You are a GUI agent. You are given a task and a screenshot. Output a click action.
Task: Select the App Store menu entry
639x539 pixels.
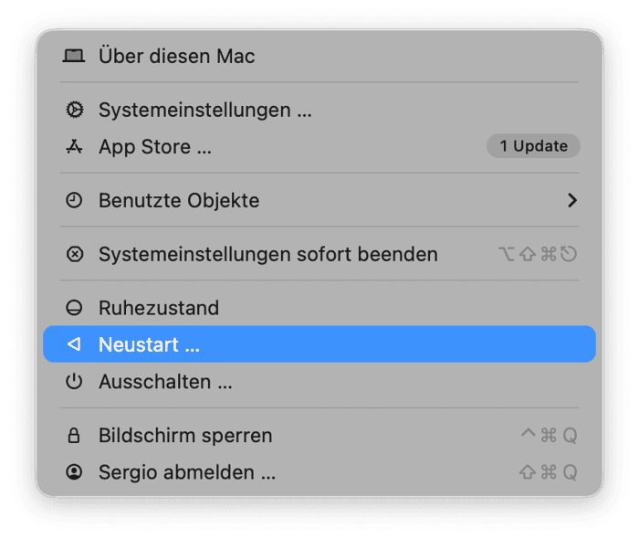(155, 146)
